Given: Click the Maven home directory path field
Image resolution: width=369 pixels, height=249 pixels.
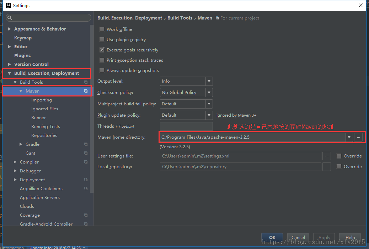Looking at the screenshot, I should click(253, 137).
